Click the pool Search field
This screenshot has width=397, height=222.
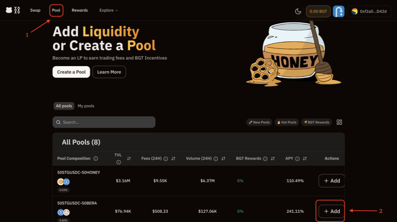point(104,122)
